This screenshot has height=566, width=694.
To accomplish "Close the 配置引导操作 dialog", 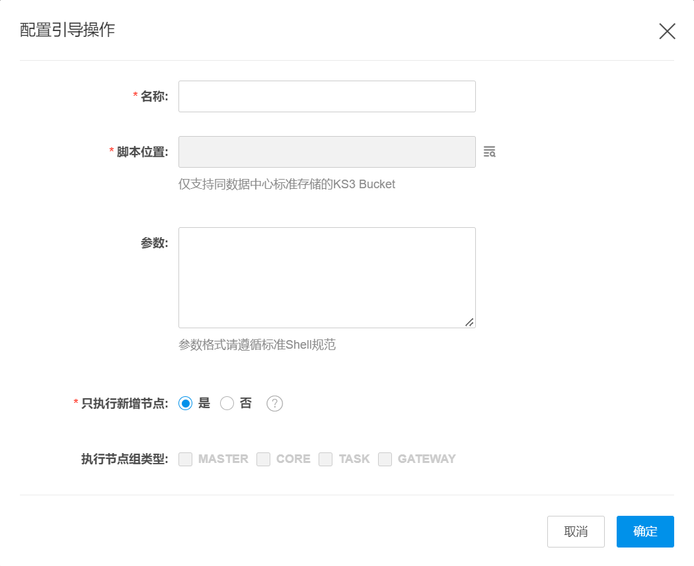I will coord(667,31).
